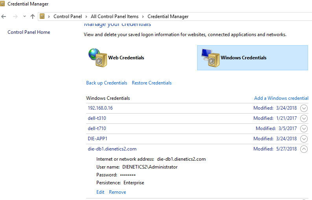Click Restore Credentials link
312x200 pixels.
151,83
